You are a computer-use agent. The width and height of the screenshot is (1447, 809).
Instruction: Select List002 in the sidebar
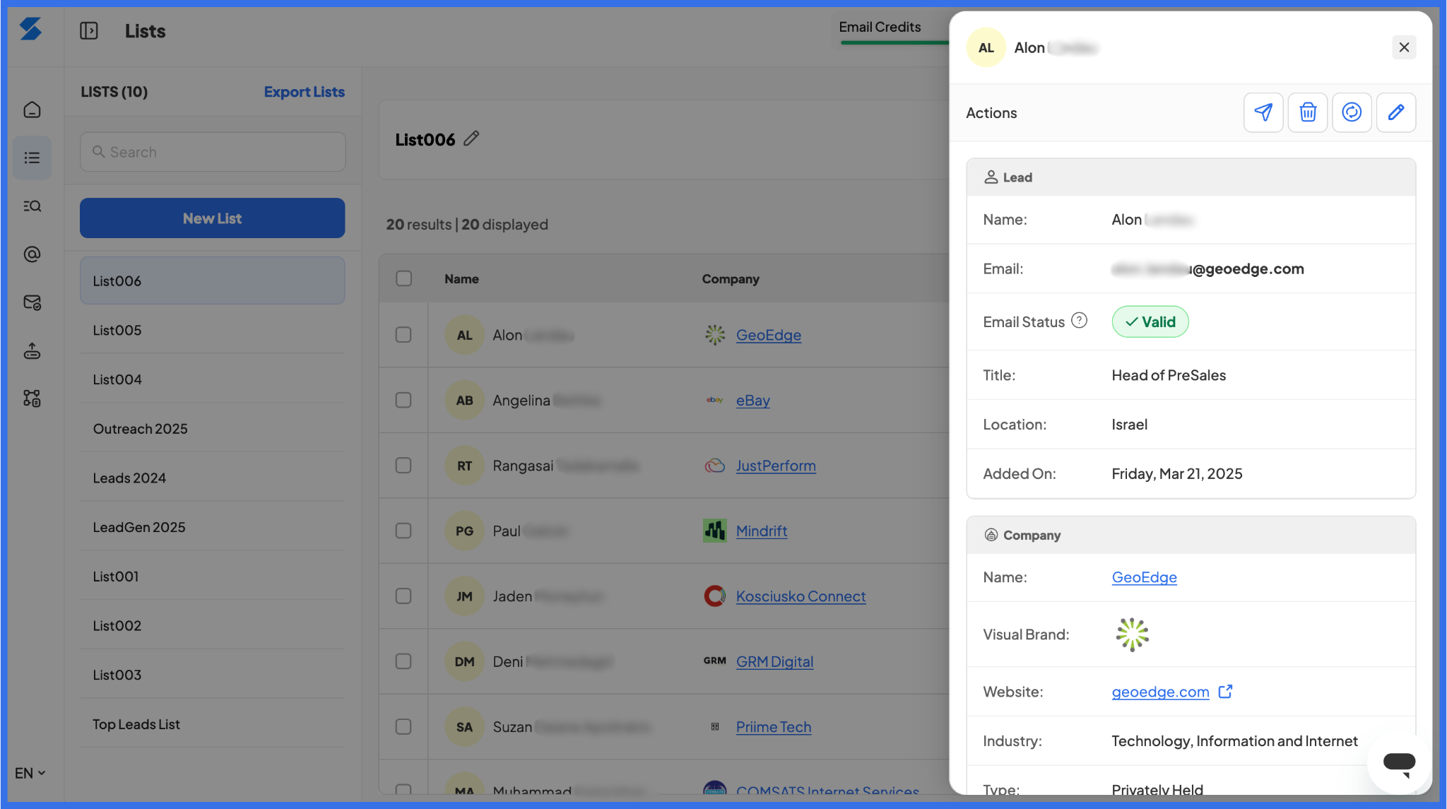(x=212, y=625)
